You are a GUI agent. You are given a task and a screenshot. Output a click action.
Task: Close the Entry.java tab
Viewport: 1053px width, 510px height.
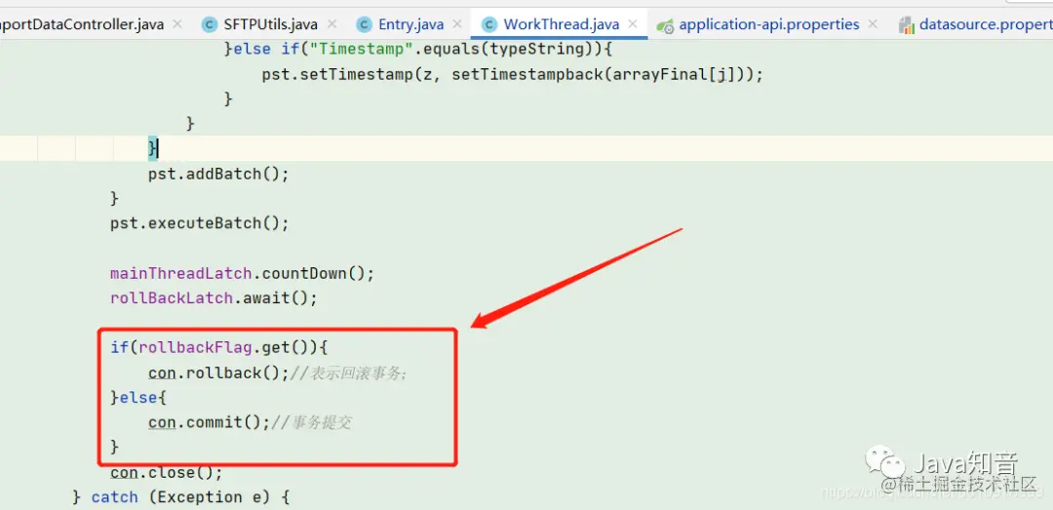[457, 24]
